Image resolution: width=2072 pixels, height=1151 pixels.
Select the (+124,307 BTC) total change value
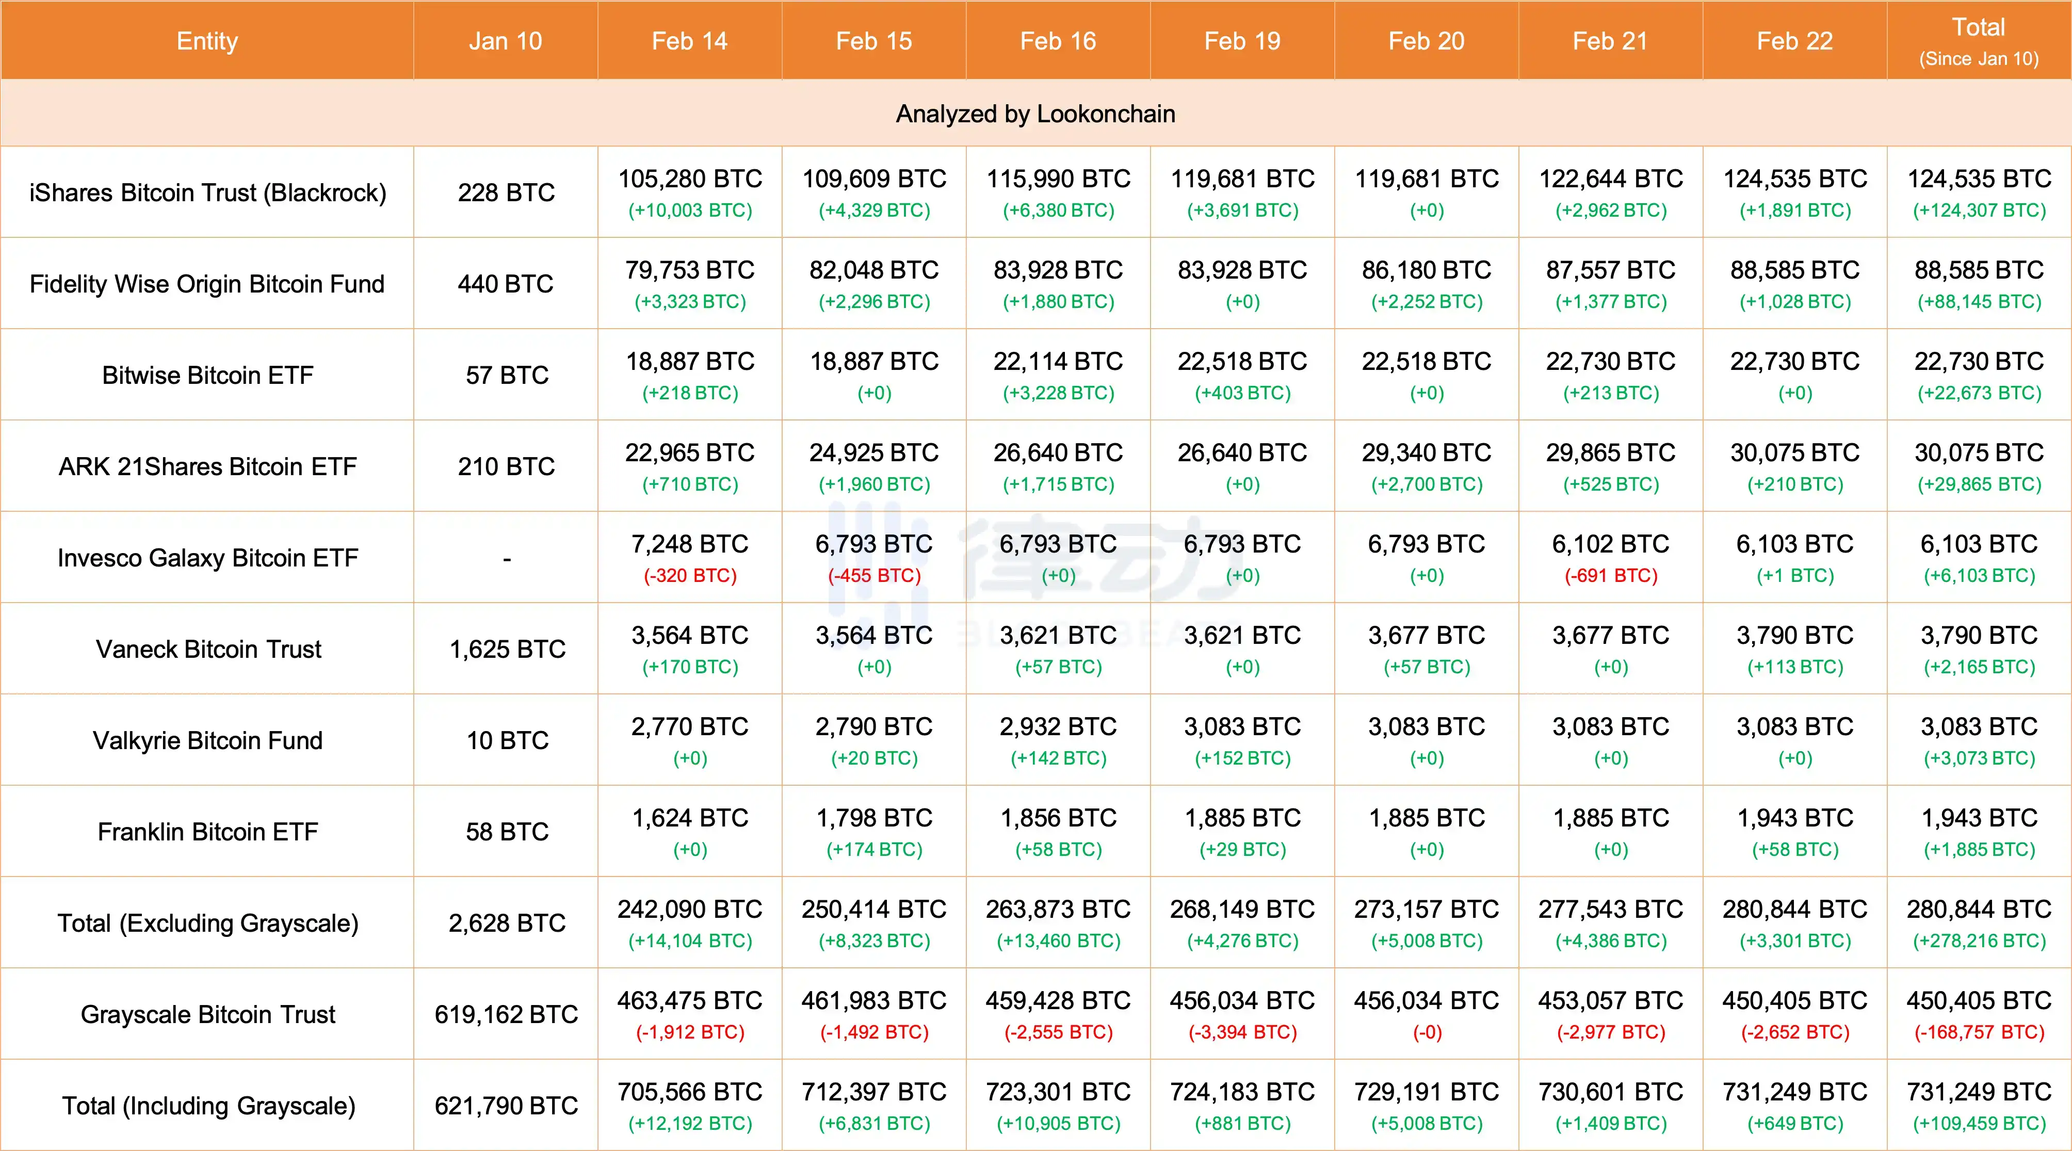[x=1979, y=210]
